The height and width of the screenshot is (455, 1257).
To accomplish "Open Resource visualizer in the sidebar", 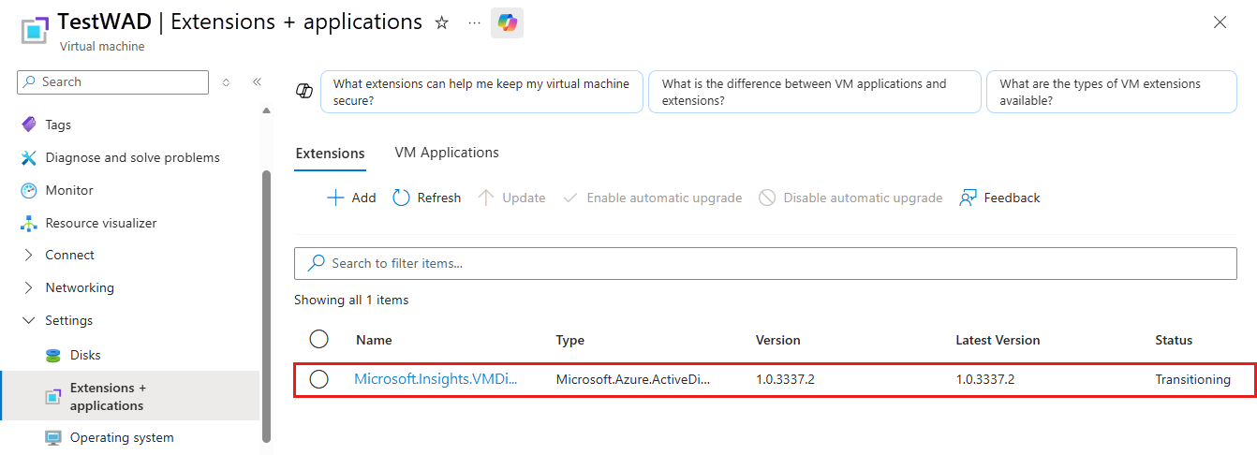I will [100, 223].
